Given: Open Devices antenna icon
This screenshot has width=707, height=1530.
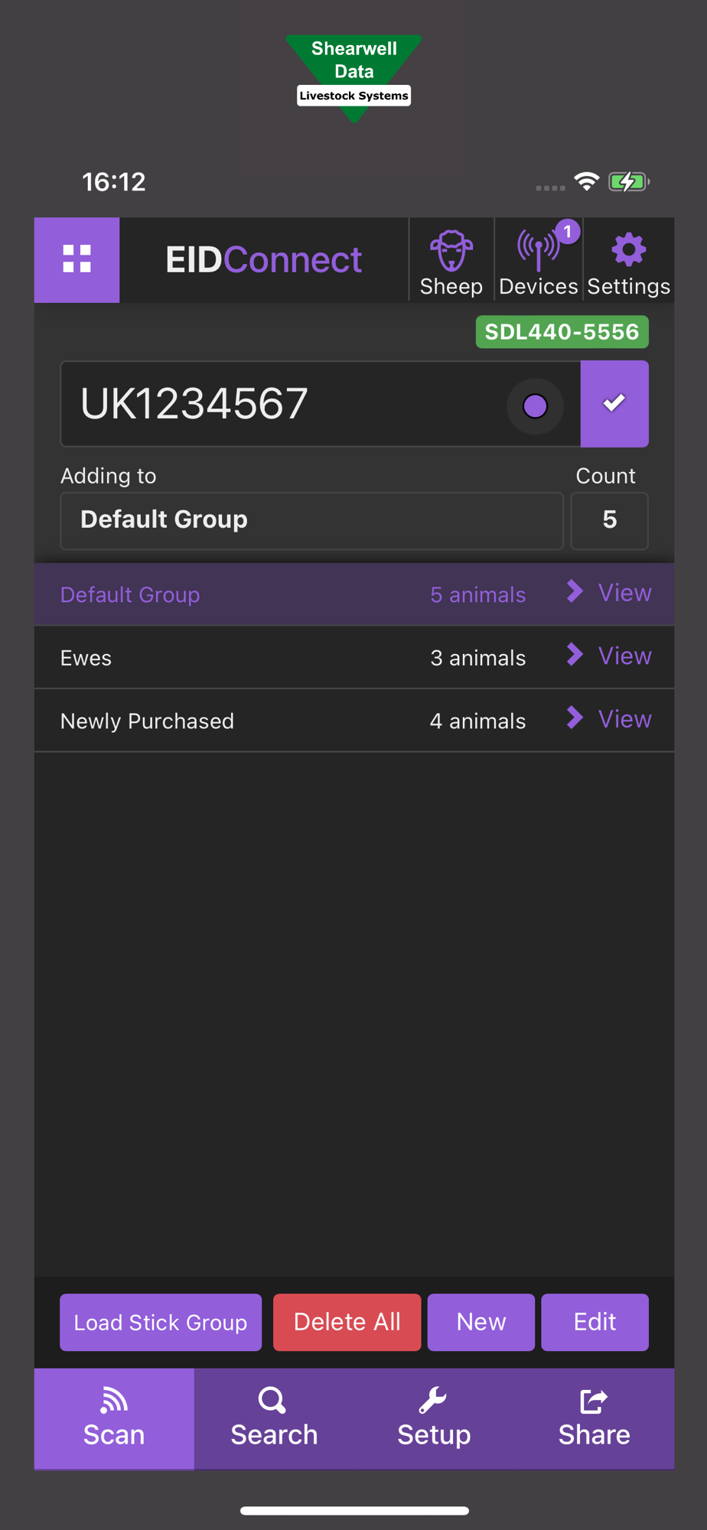Looking at the screenshot, I should pyautogui.click(x=539, y=252).
